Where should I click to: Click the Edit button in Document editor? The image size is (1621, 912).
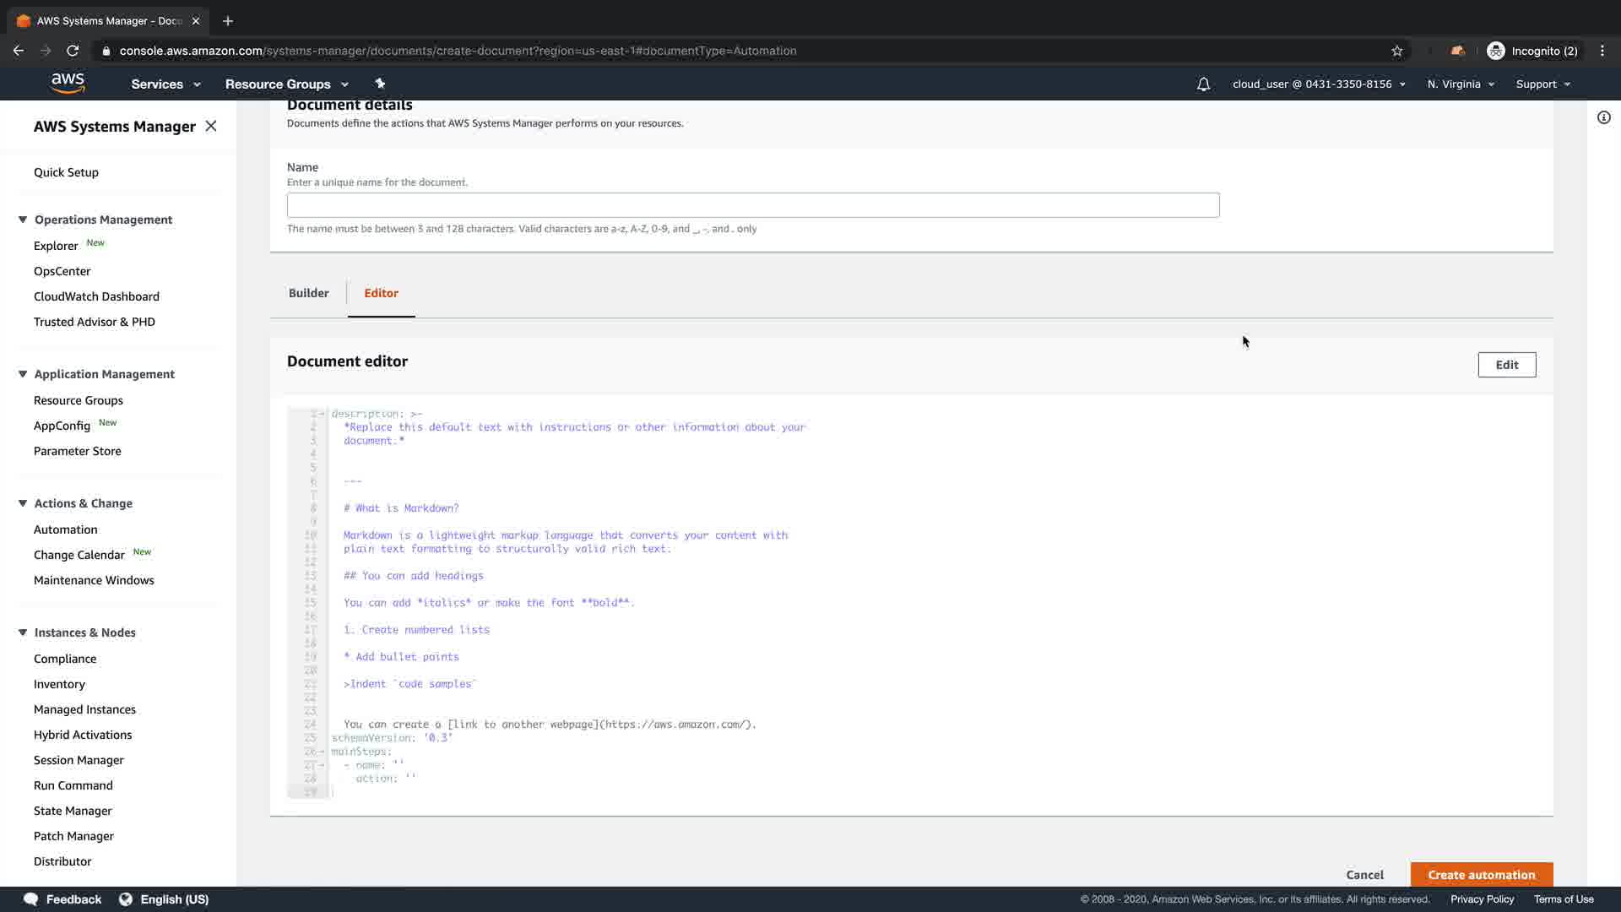coord(1506,365)
